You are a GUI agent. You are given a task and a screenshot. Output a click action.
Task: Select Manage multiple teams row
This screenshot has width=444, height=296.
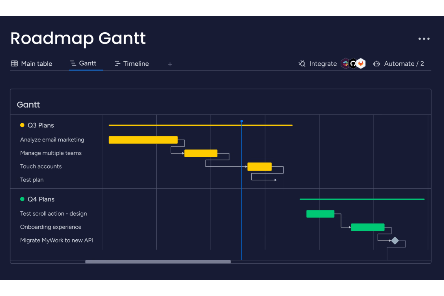51,153
